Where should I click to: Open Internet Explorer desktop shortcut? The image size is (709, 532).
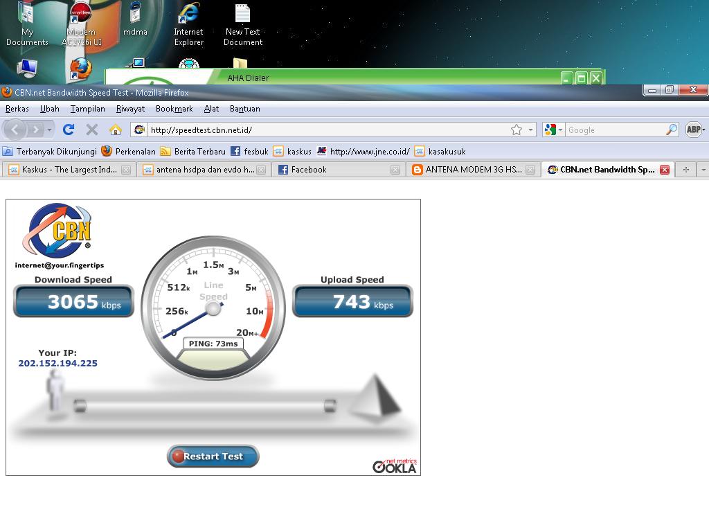pyautogui.click(x=188, y=24)
